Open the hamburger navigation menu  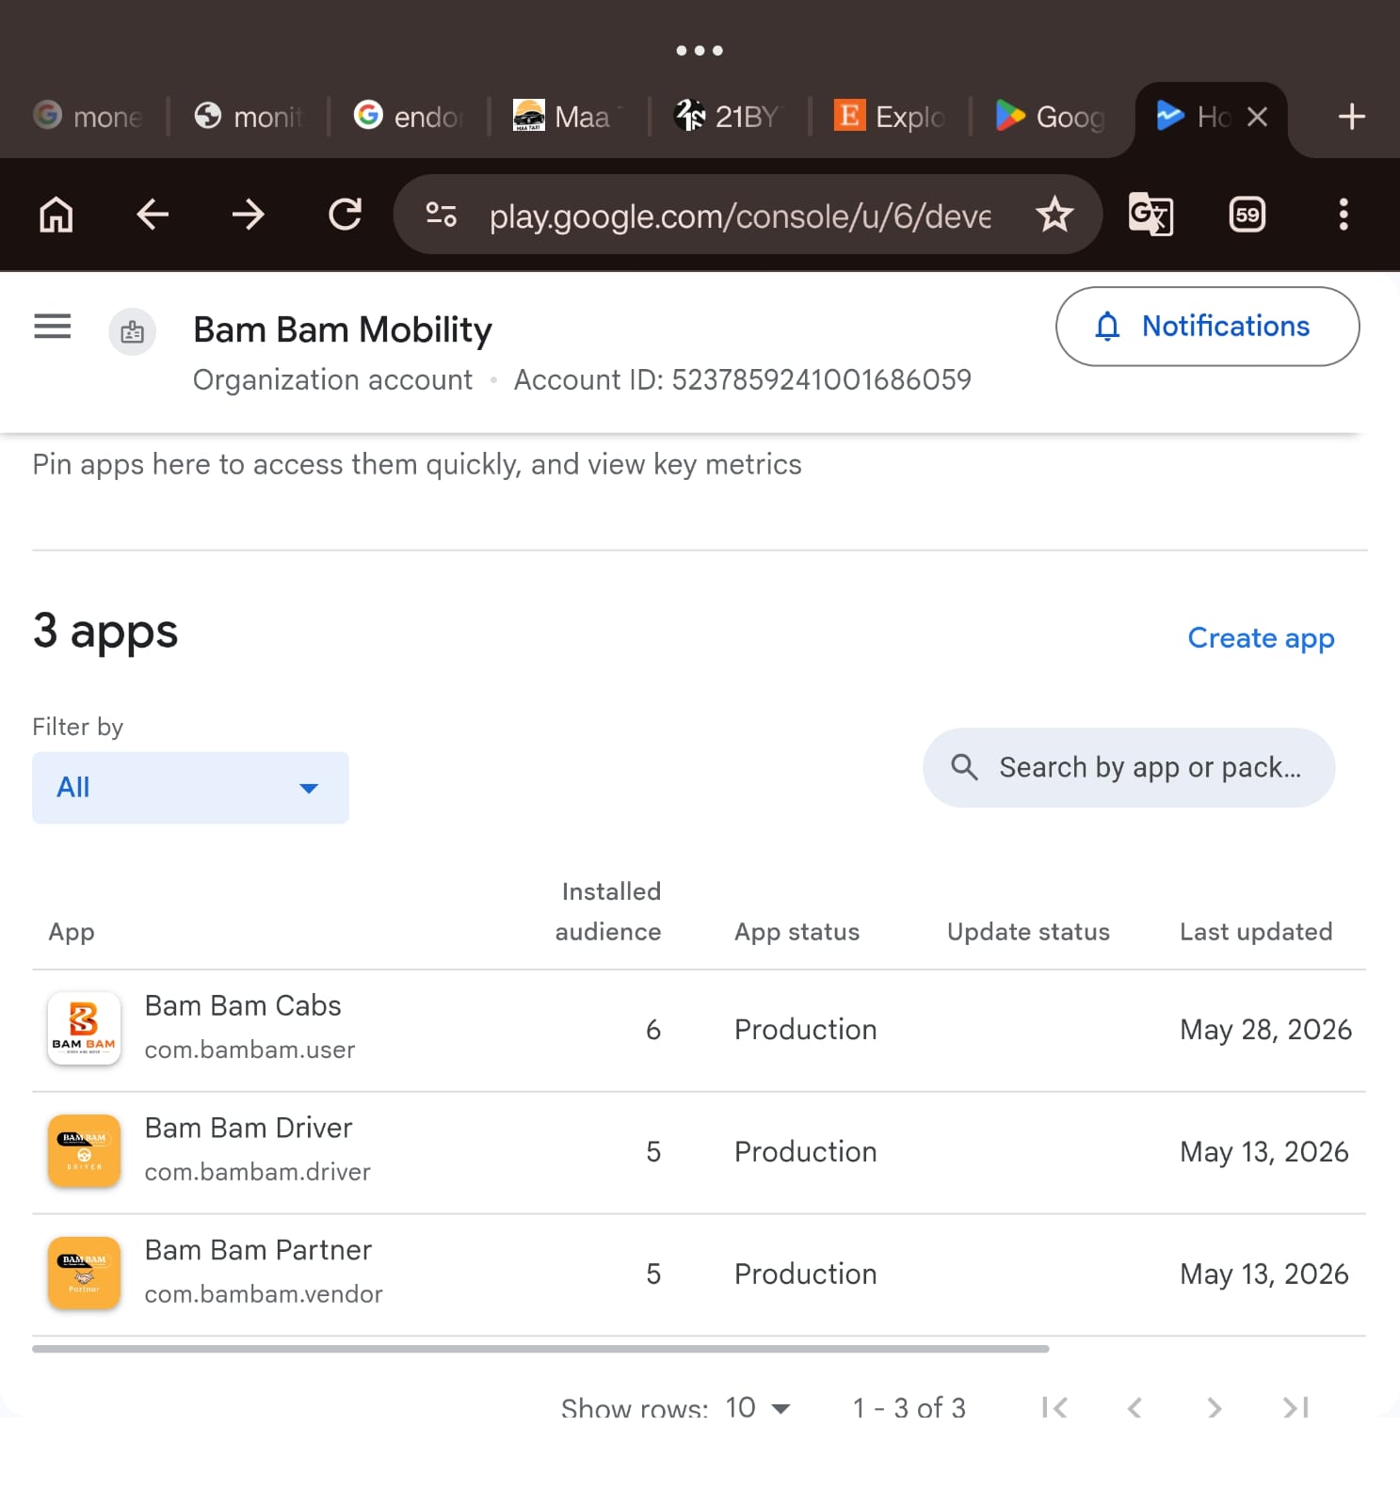tap(52, 327)
